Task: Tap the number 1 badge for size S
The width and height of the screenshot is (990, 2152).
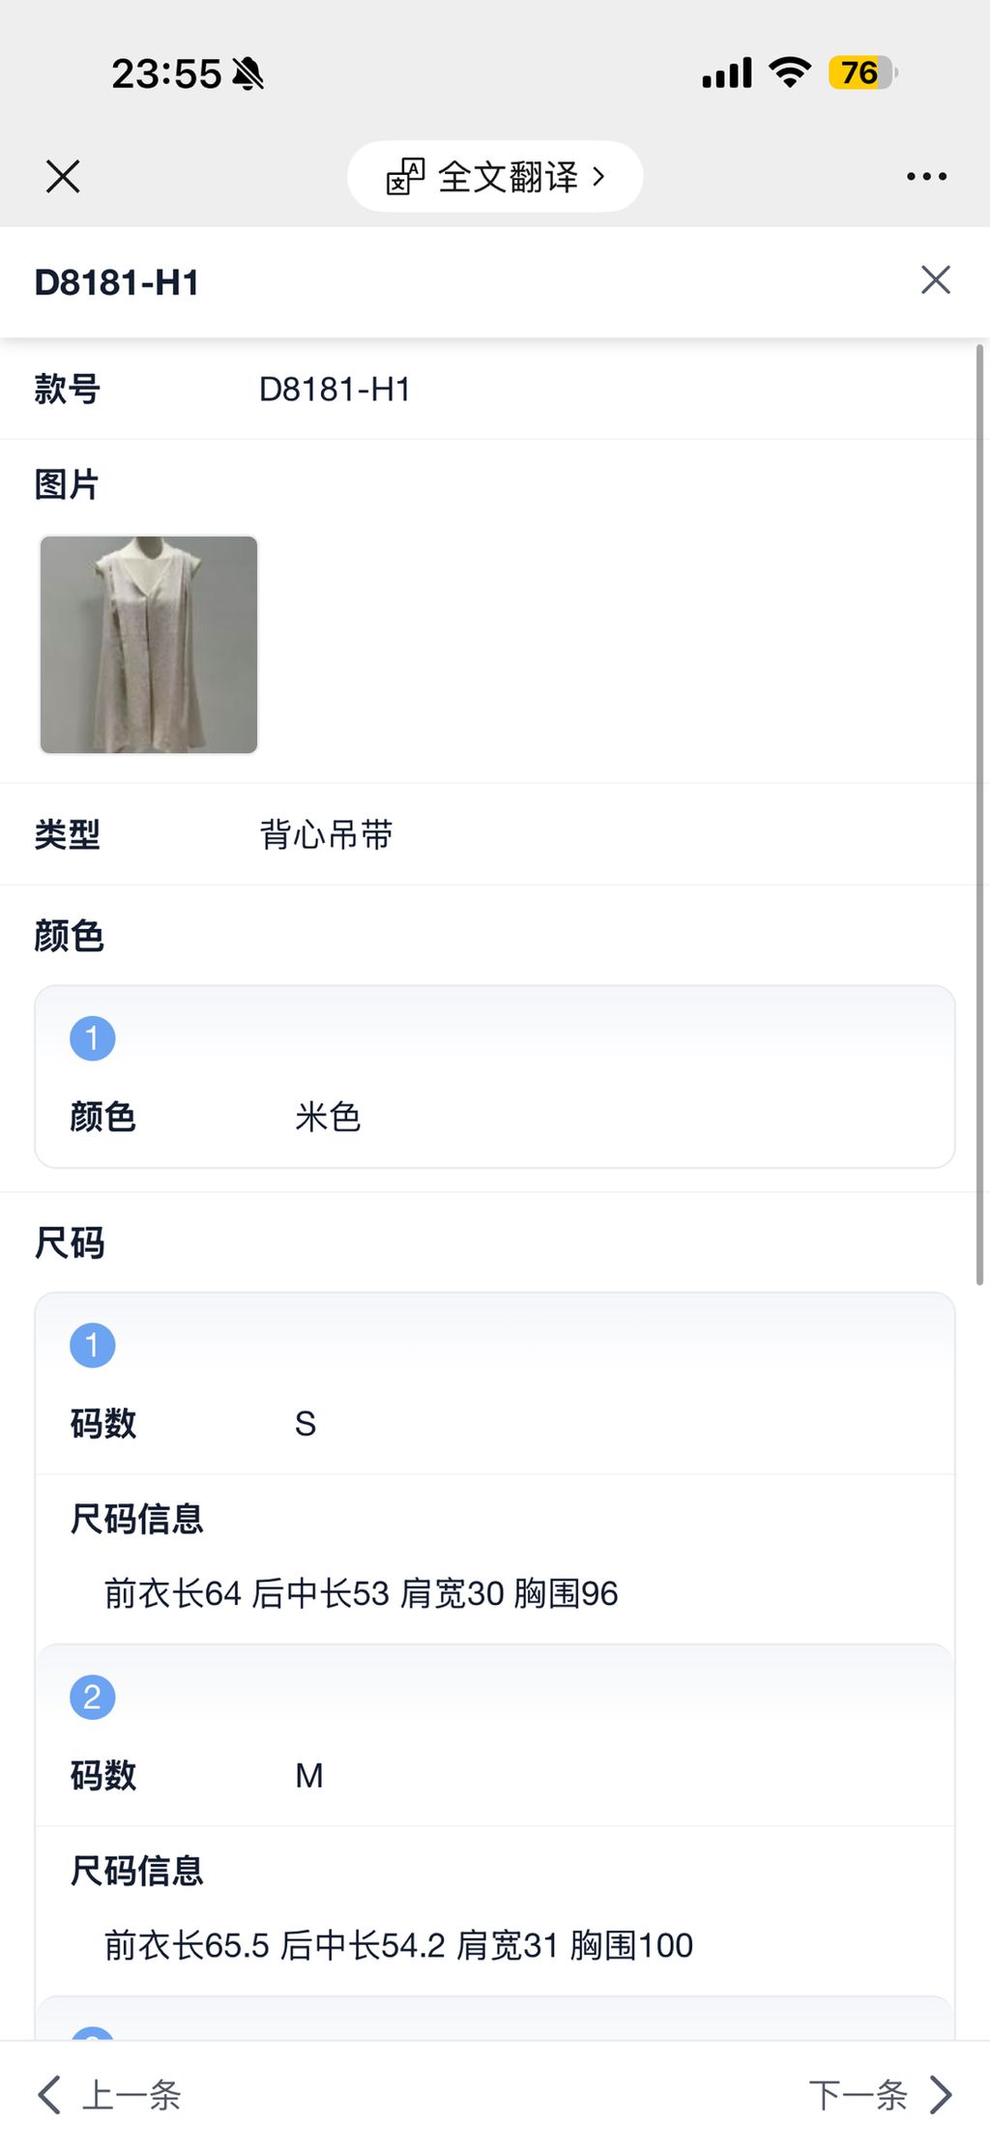Action: [x=93, y=1346]
